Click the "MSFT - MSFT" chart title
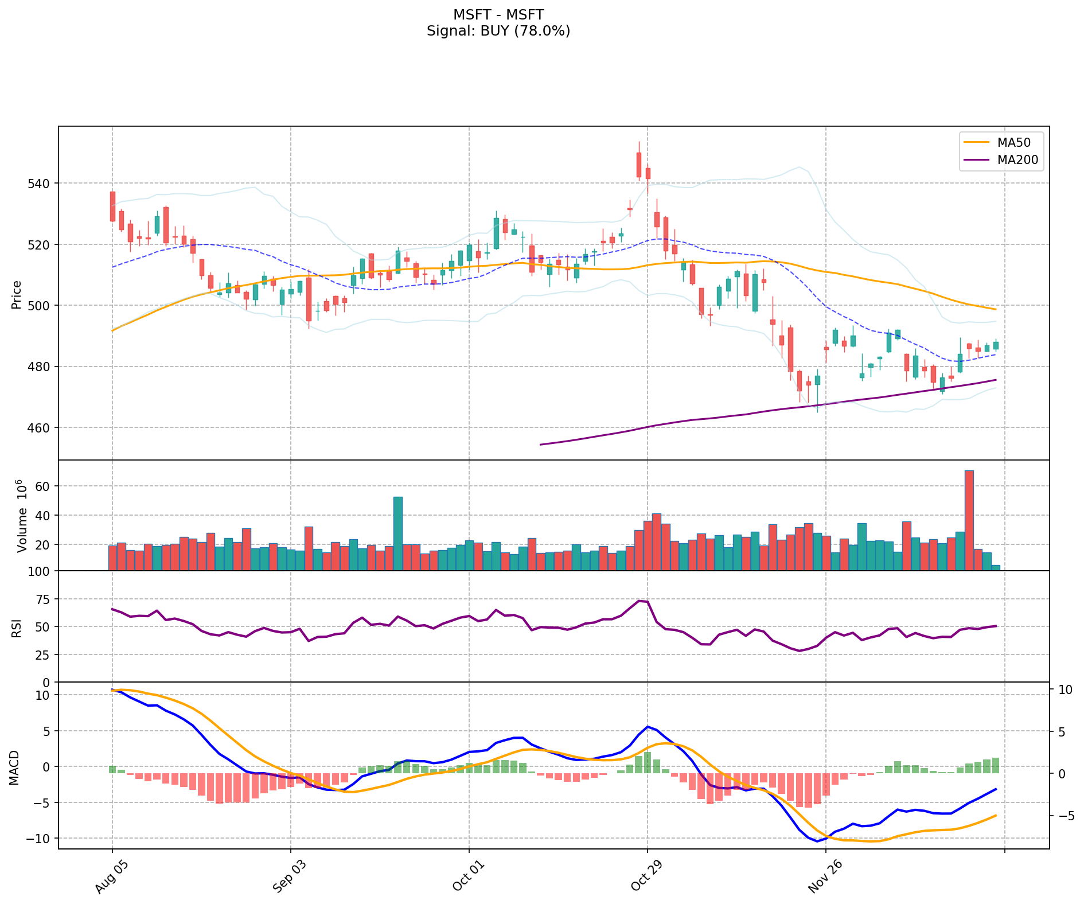Screen dimensions: 1084x904 [498, 15]
